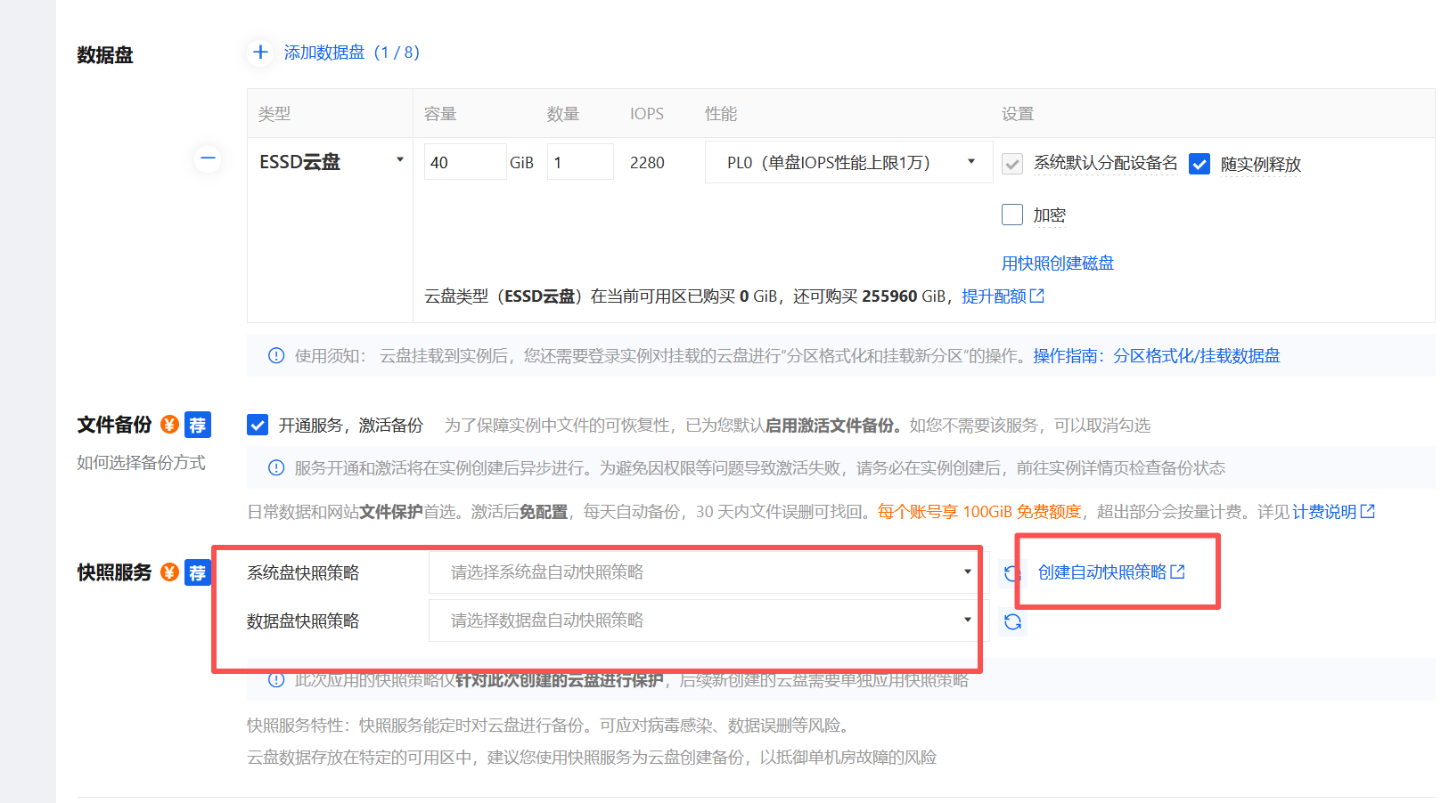Viewport: 1441px width, 803px height.
Task: Click the capacity field showing 40
Action: point(465,162)
